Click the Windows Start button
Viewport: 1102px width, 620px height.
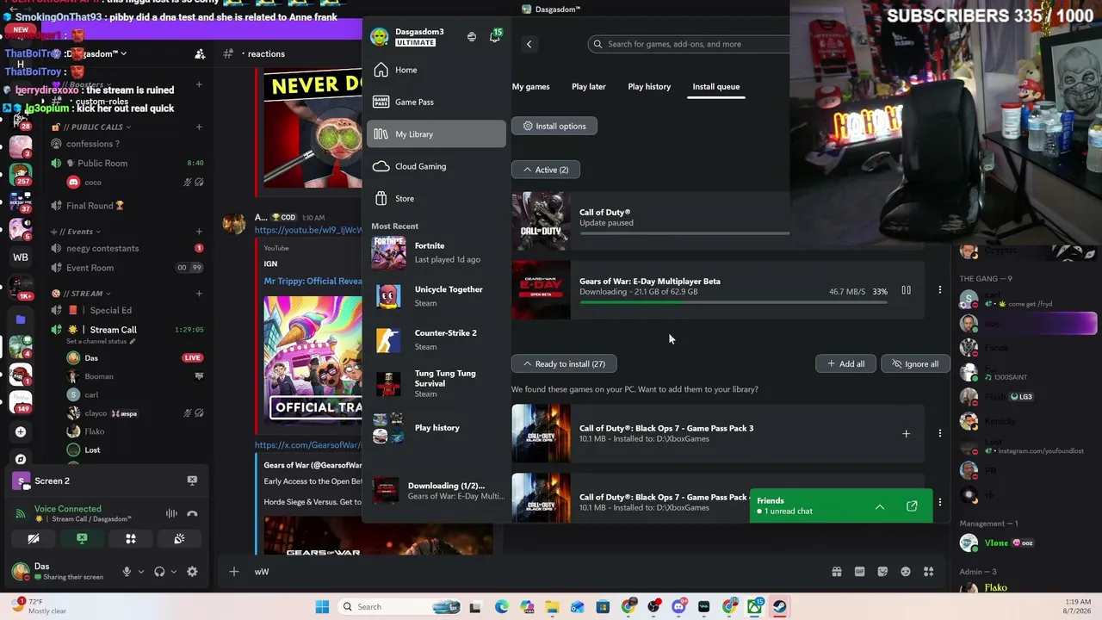click(x=322, y=607)
